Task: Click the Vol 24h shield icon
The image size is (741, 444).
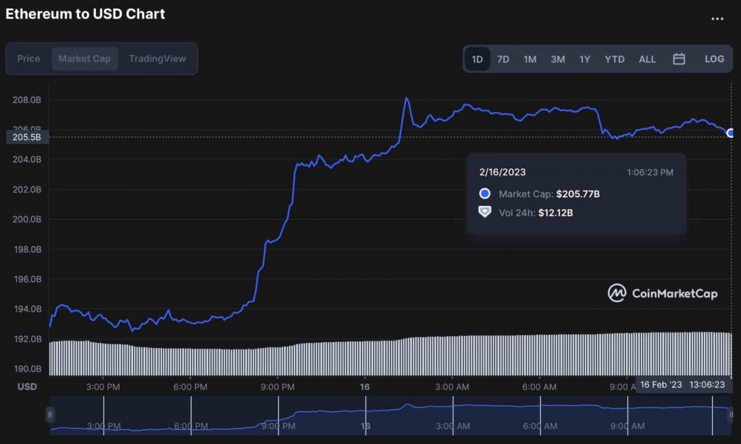Action: click(x=485, y=212)
